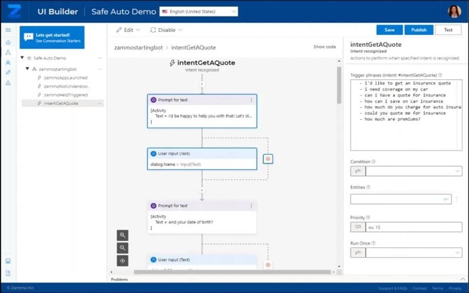The height and width of the screenshot is (293, 469).
Task: Open the three-dot menu on first Prompt for text
Action: [251, 100]
